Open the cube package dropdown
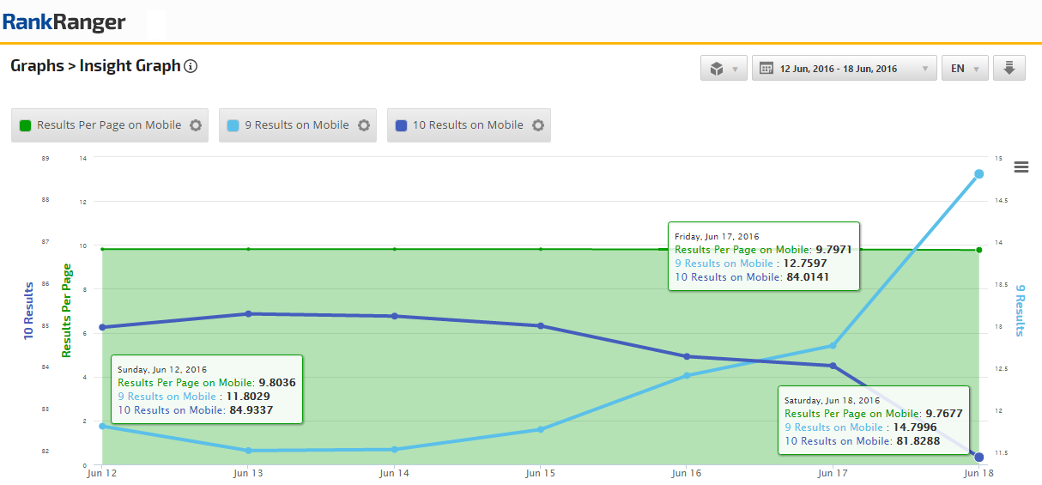1042x485 pixels. click(724, 69)
